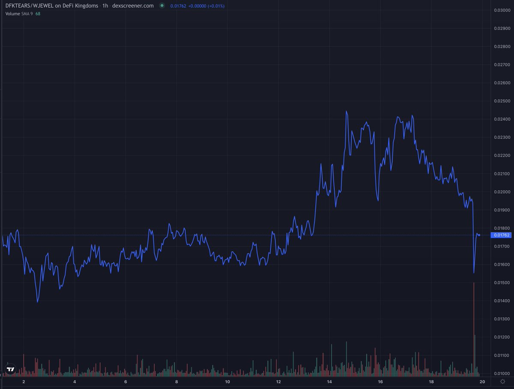Screen dimensions: 514x389
Task: Click the DFKTEARS/WJEWEL on DeFi Kingdoms title
Action: pos(52,6)
